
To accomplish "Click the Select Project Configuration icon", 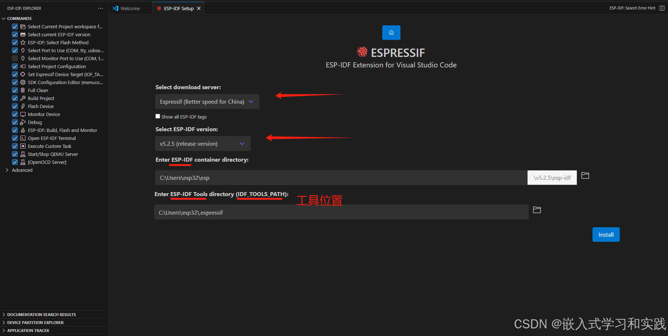I will tap(23, 66).
